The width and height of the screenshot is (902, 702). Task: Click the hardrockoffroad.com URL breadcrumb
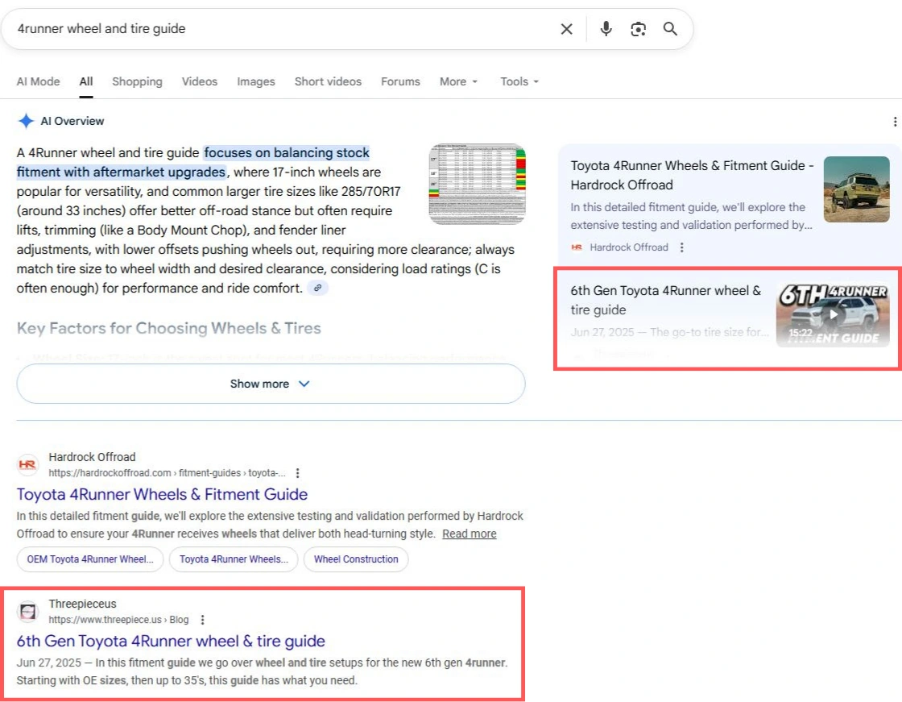click(x=167, y=473)
